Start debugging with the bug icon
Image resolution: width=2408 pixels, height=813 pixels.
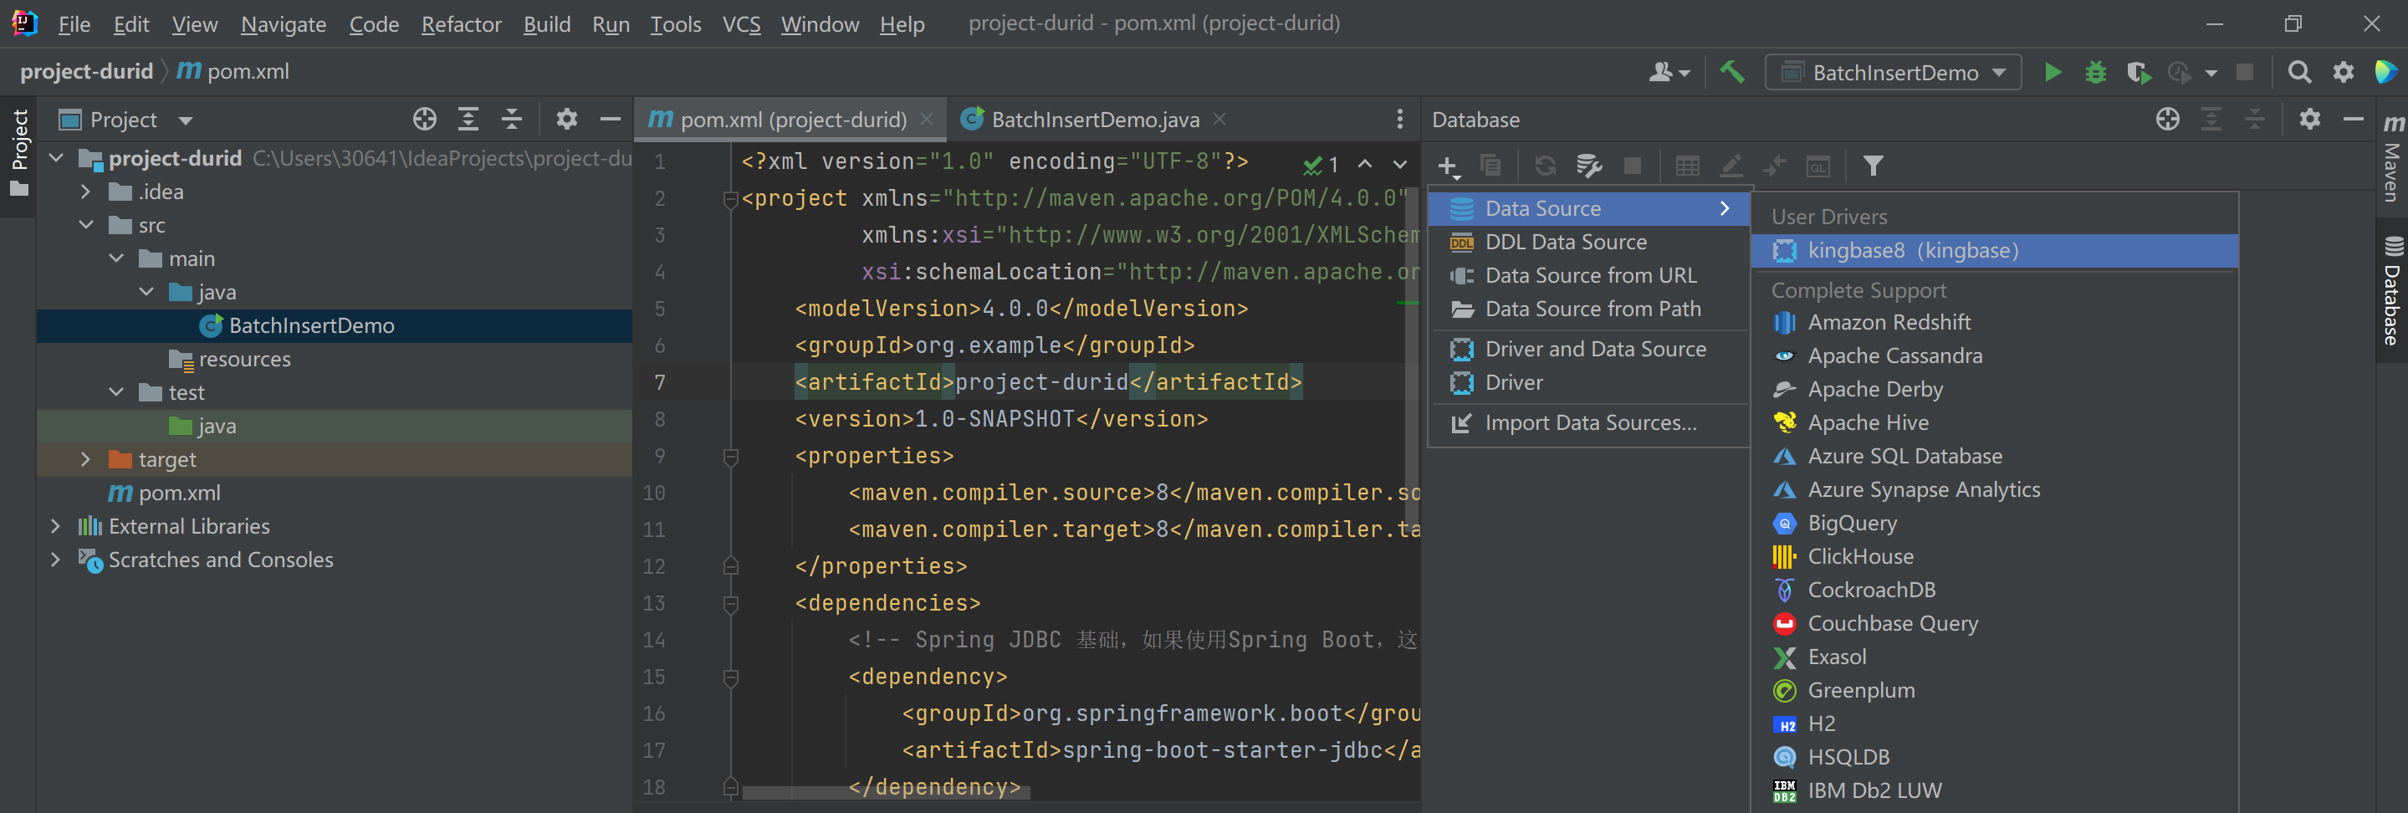coord(2096,72)
